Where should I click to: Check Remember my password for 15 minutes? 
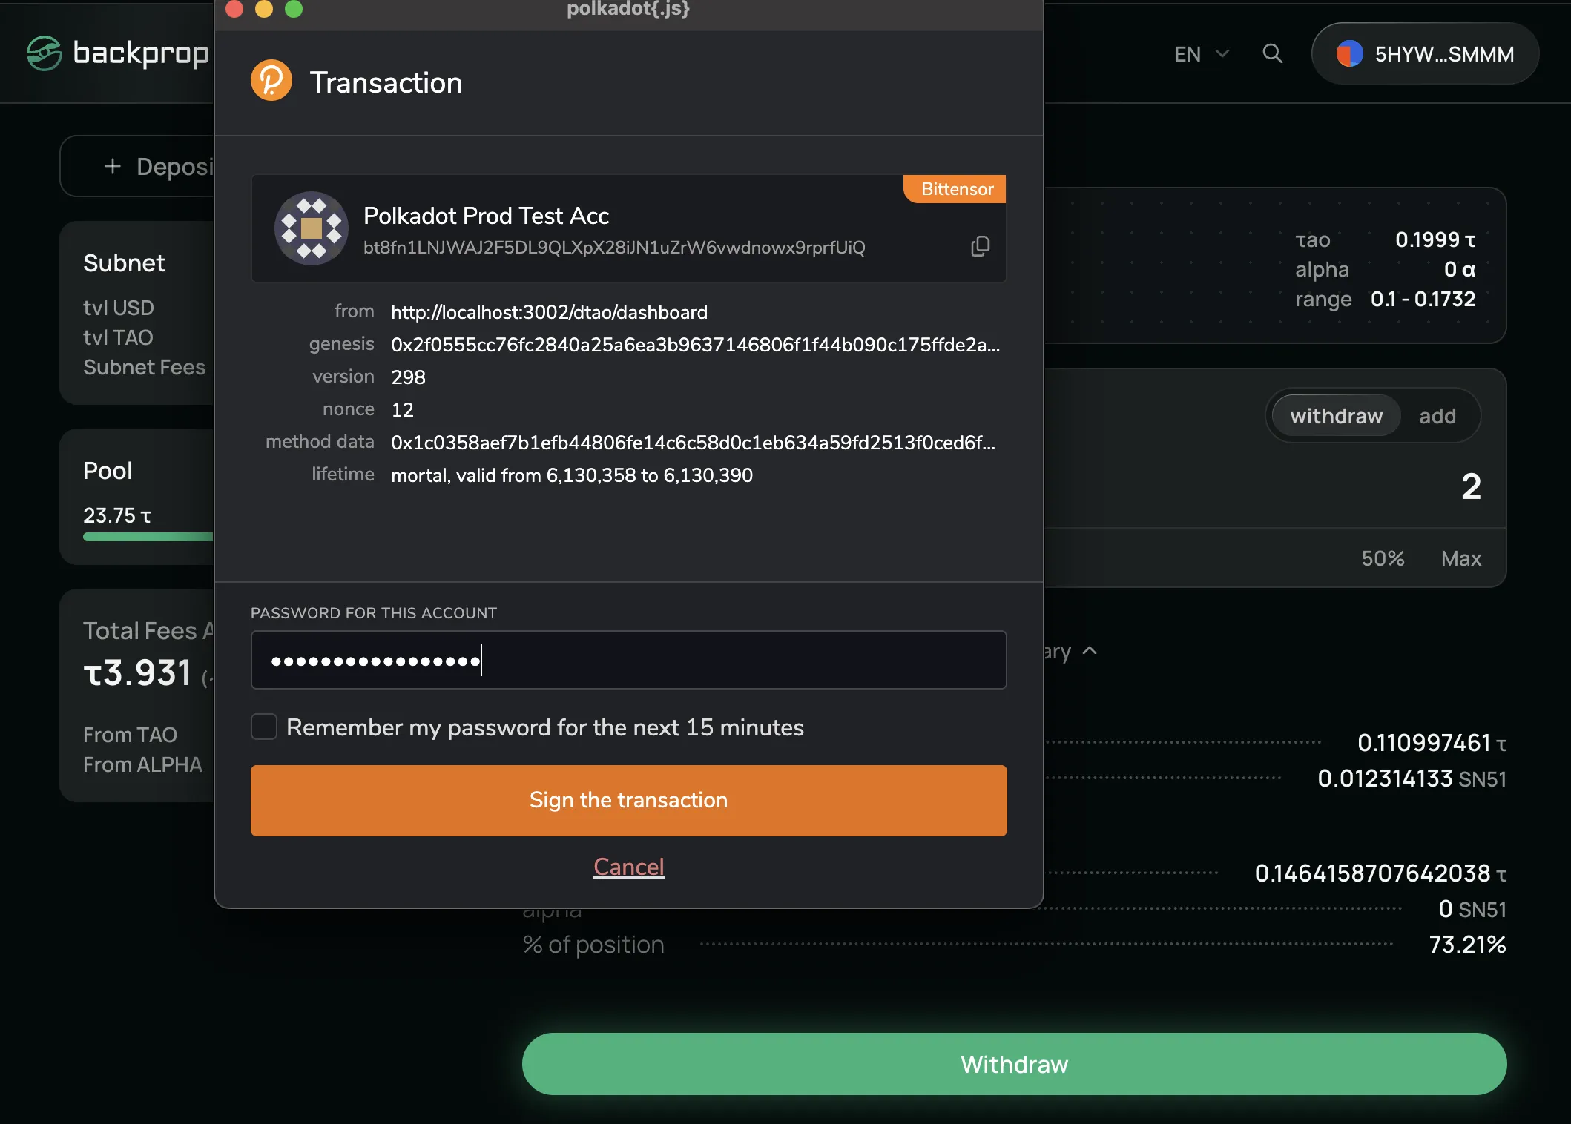(264, 727)
